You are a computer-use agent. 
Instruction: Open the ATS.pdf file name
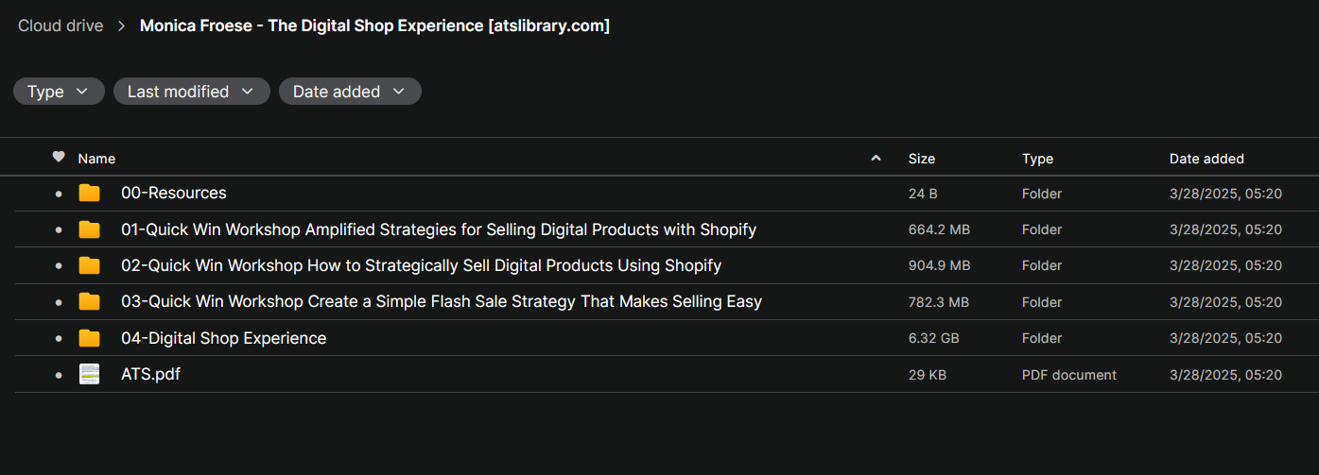pyautogui.click(x=150, y=374)
